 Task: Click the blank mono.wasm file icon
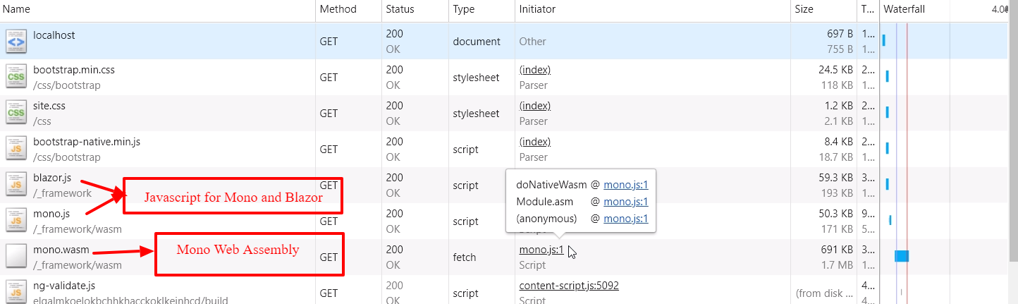(16, 257)
